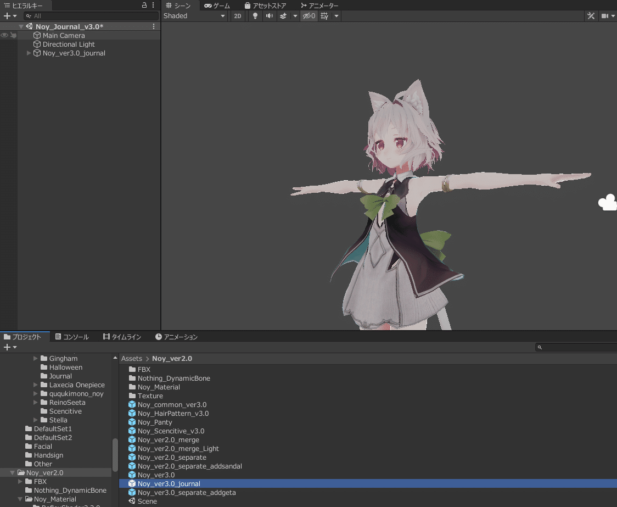Screen dimensions: 617x507
Task: Switch to the シーン tab
Action: pos(178,5)
